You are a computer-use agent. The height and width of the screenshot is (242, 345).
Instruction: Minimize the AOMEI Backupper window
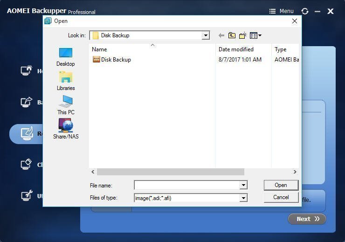click(317, 11)
